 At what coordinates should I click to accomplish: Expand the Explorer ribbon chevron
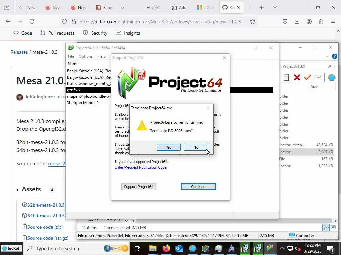(327, 56)
